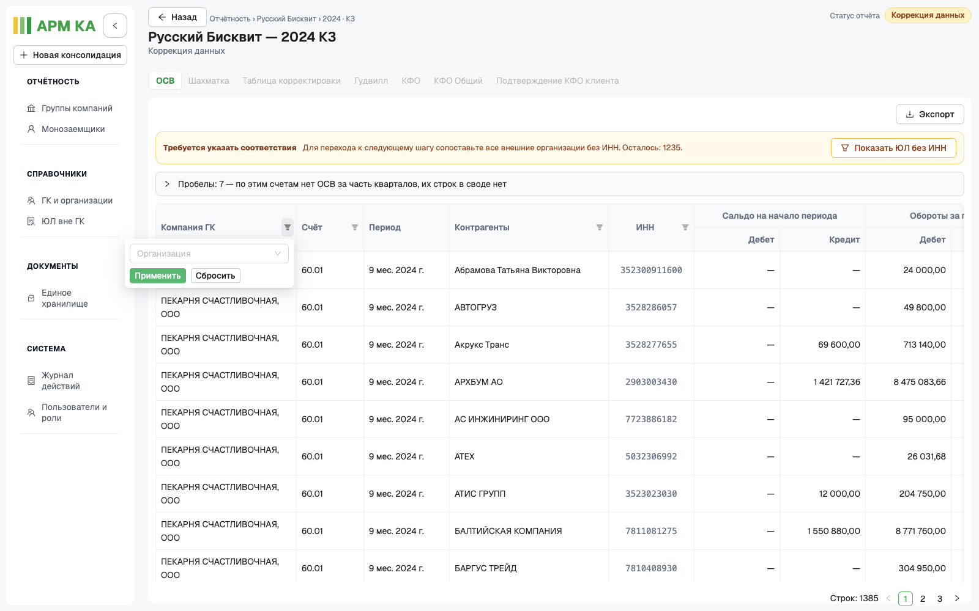Open Журнал действий in the sidebar
The image size is (979, 611).
70,381
